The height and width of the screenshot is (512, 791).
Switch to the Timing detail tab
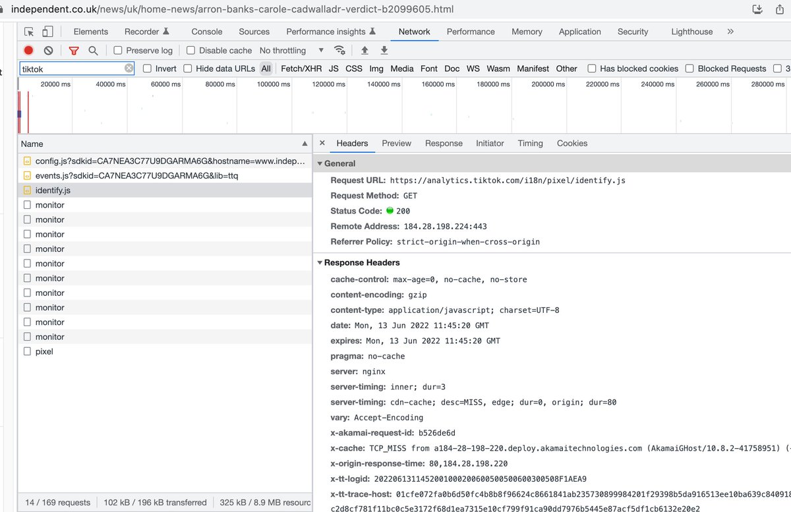[530, 143]
